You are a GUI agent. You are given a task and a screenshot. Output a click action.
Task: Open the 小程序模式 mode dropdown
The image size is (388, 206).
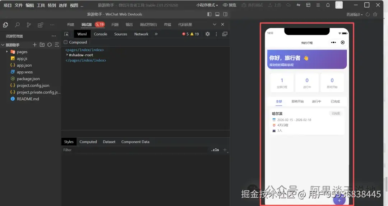coord(207,5)
